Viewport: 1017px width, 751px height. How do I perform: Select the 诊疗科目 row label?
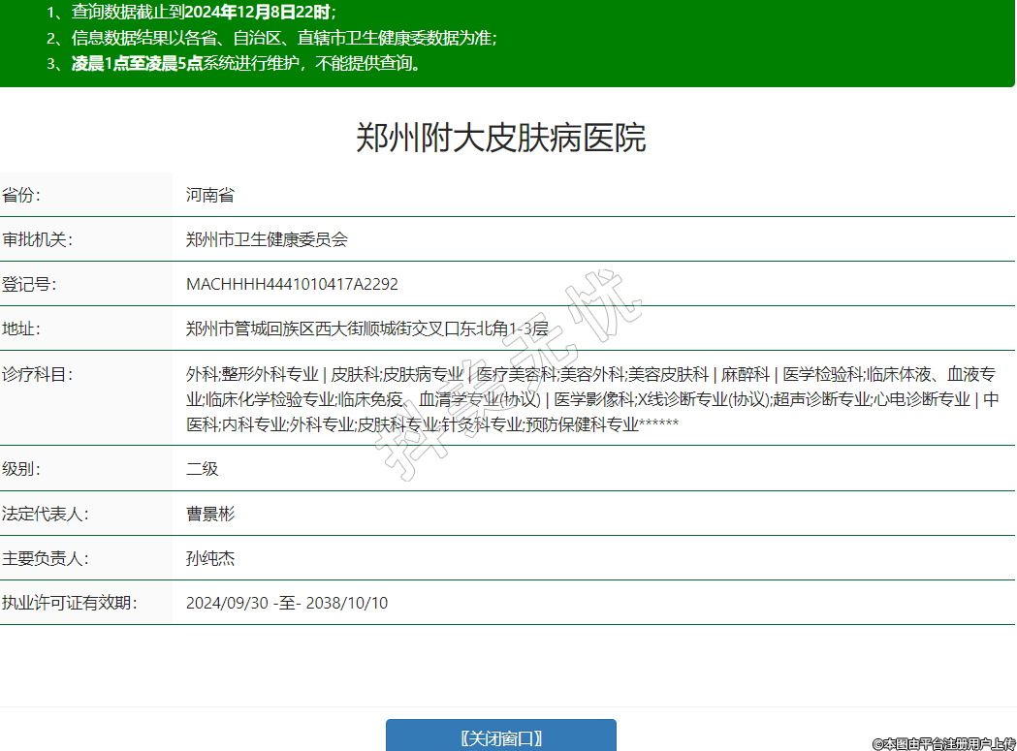[38, 374]
